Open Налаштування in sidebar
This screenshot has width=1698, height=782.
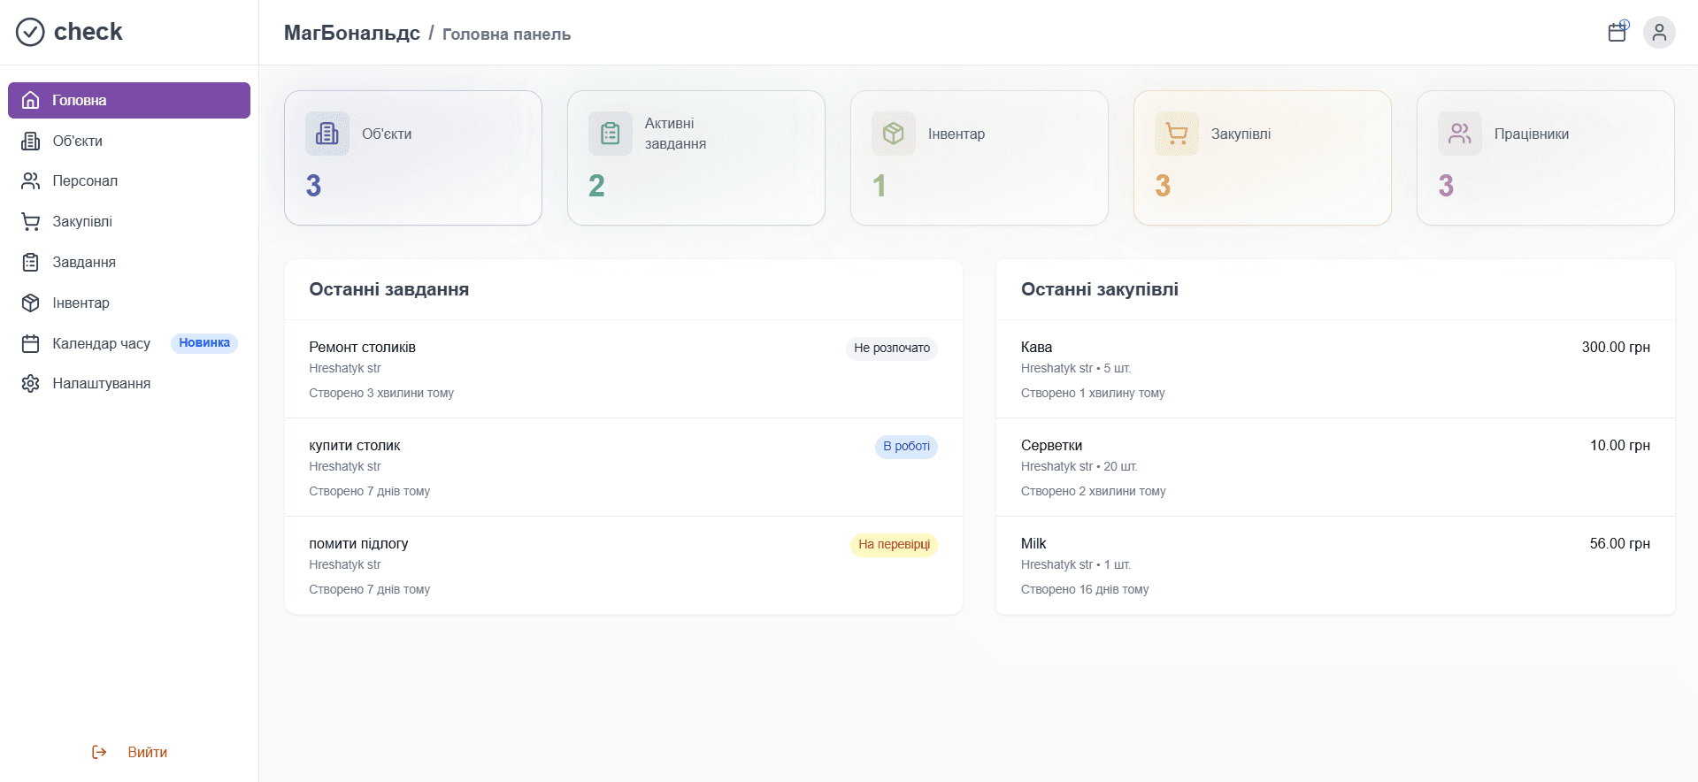coord(129,383)
